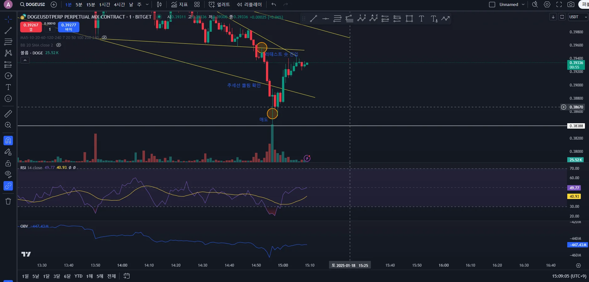The height and width of the screenshot is (282, 589).
Task: Switch to the 1분 timeframe
Action: (68, 4)
